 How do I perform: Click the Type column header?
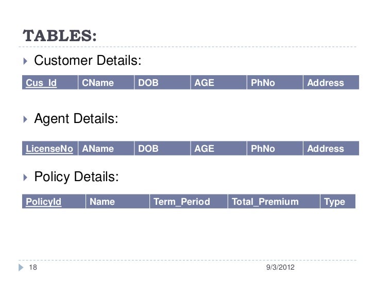coord(338,201)
